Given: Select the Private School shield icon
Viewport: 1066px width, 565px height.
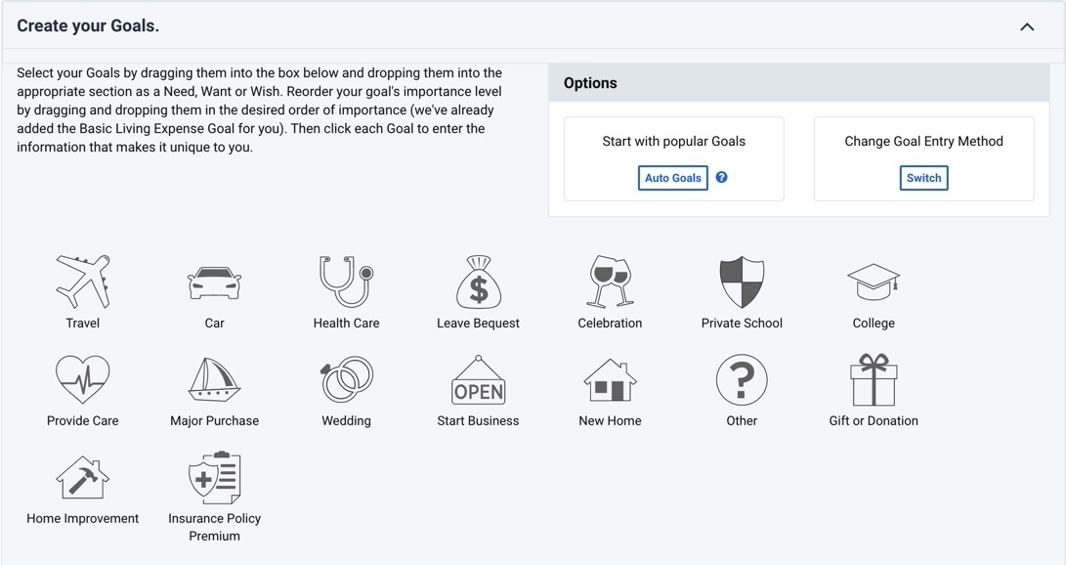Looking at the screenshot, I should (742, 282).
